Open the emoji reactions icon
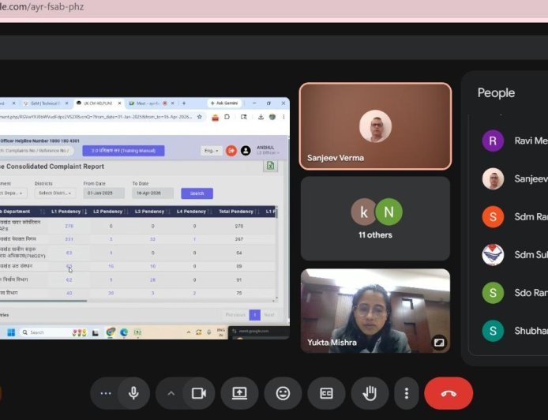This screenshot has width=548, height=420. (283, 393)
